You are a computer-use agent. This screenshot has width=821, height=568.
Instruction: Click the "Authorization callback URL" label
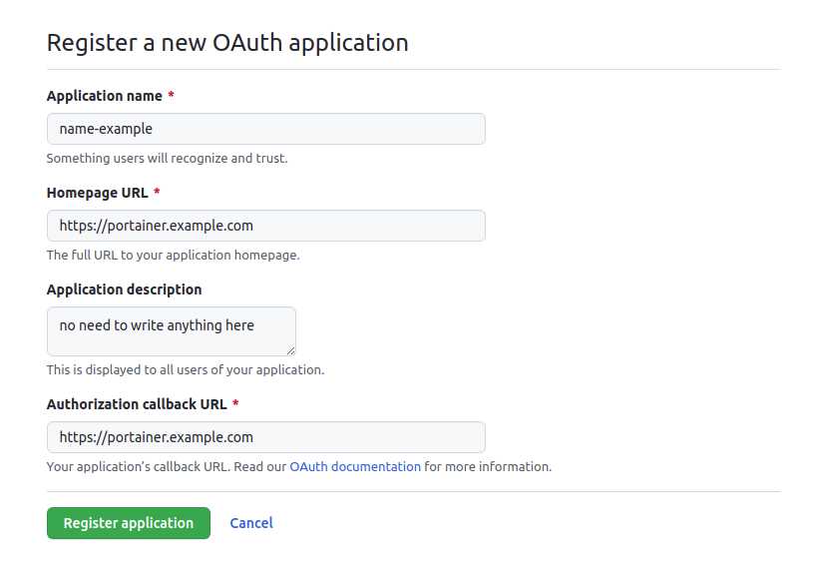[137, 404]
